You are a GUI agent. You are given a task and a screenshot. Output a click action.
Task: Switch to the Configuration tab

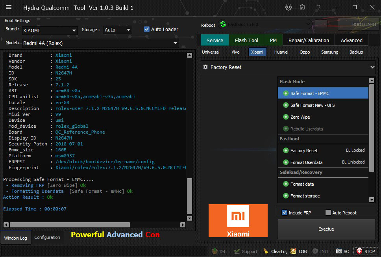[x=47, y=237]
